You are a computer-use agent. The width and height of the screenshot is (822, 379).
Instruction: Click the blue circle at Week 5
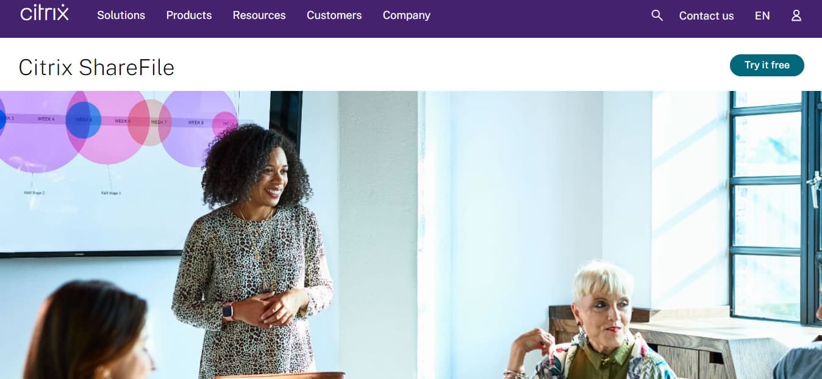tap(83, 120)
